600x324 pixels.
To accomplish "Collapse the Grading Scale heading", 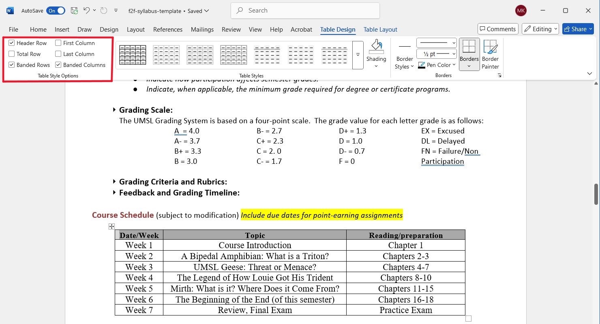I will [x=114, y=110].
